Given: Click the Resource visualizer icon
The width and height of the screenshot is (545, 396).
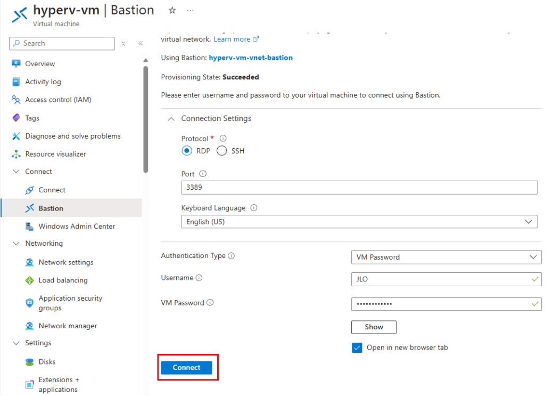Looking at the screenshot, I should [16, 154].
